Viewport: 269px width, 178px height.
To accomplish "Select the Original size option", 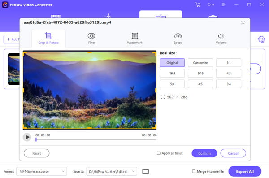I will 172,63.
